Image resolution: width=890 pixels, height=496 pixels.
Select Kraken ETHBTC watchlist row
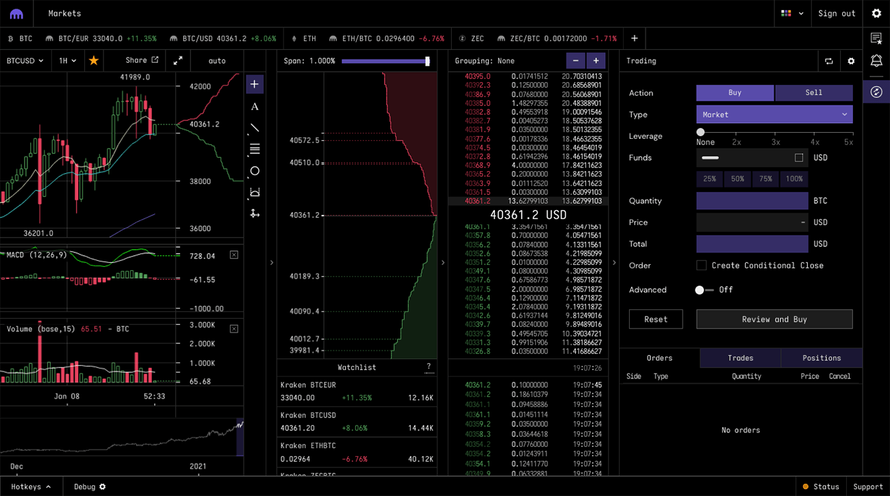(357, 452)
